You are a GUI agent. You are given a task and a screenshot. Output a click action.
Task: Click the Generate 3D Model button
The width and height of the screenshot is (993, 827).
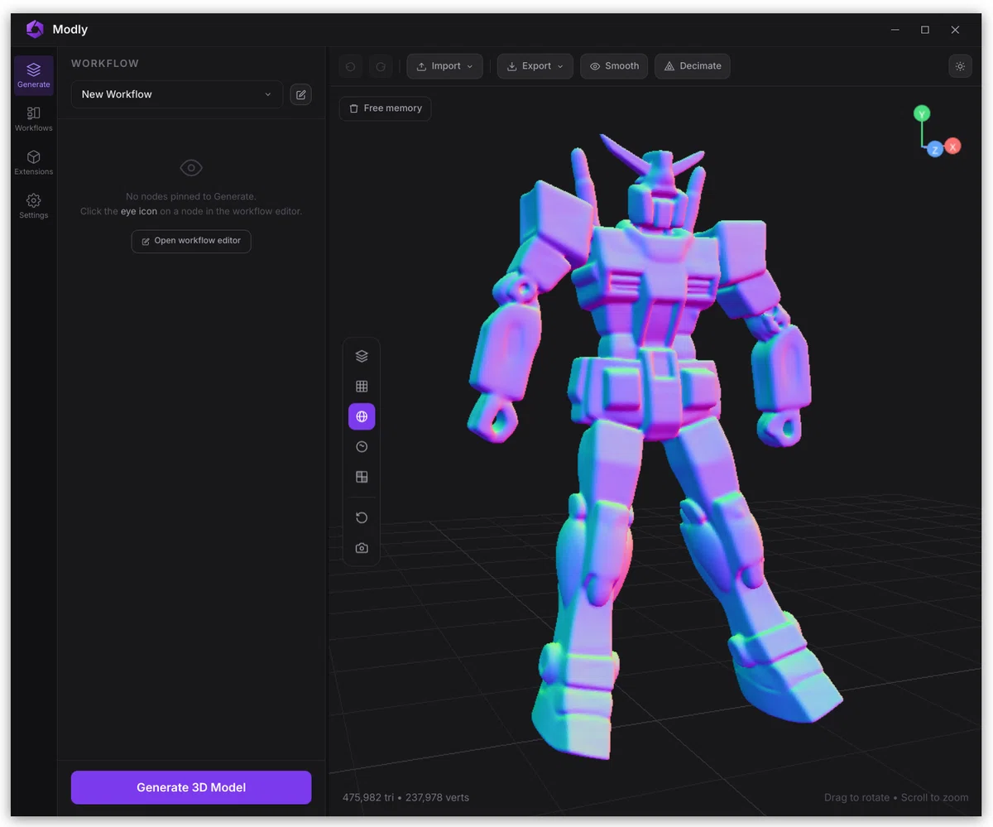click(191, 787)
